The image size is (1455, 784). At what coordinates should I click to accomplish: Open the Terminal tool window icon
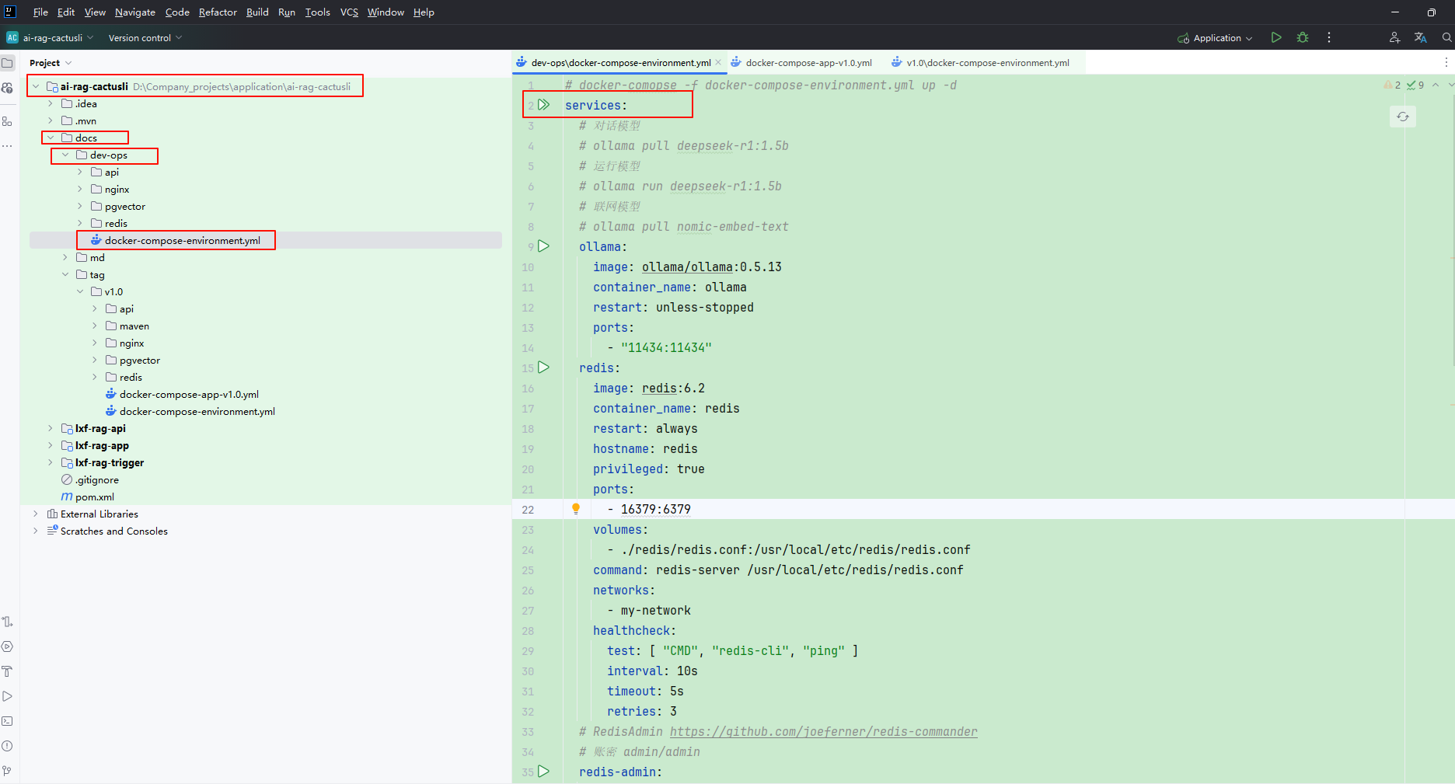(8, 721)
